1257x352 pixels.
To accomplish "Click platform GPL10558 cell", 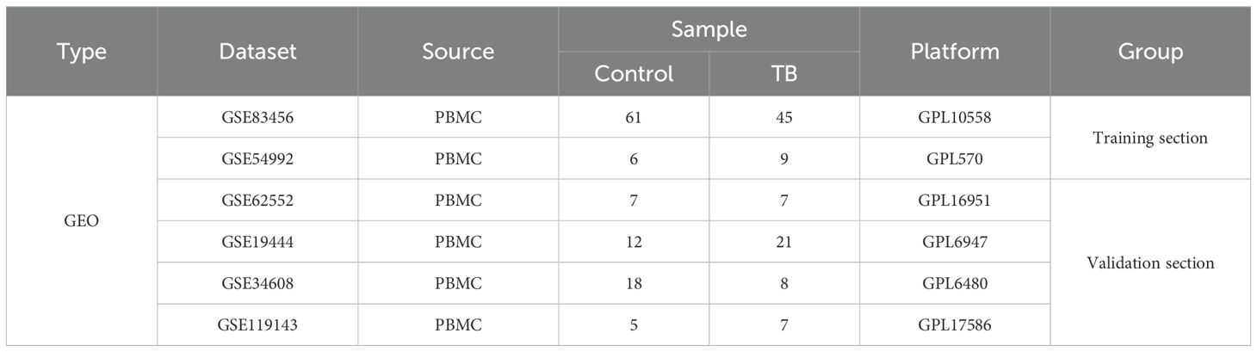I will click(955, 117).
